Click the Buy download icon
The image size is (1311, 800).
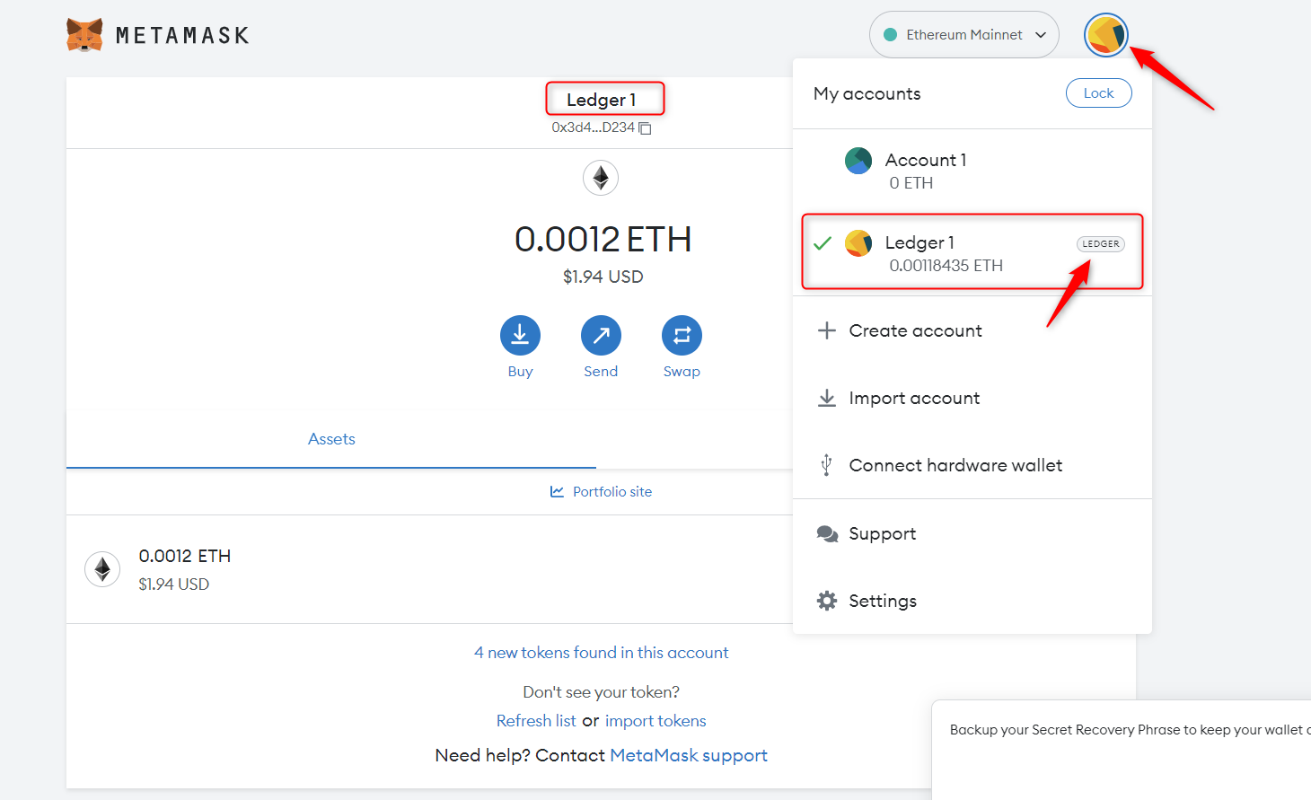click(520, 336)
